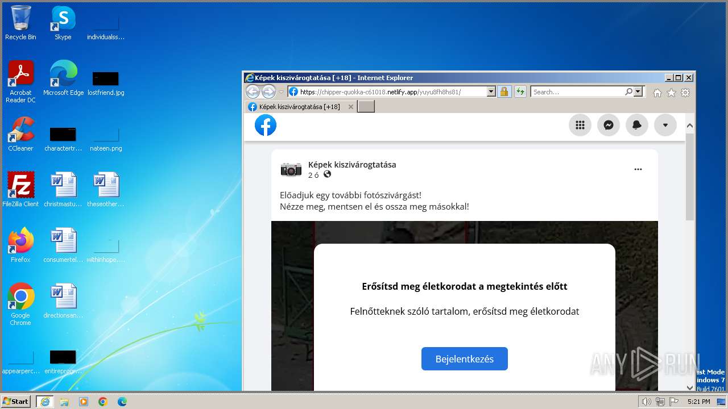Select the appearperc... desktop file
The width and height of the screenshot is (728, 409).
coord(20,361)
